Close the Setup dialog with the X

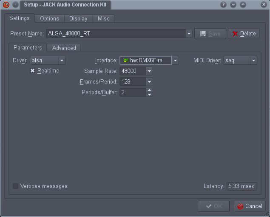264,5
